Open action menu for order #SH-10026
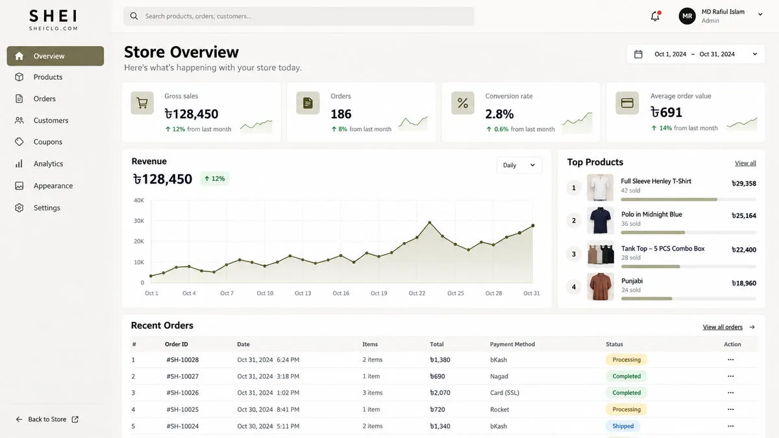 [731, 393]
